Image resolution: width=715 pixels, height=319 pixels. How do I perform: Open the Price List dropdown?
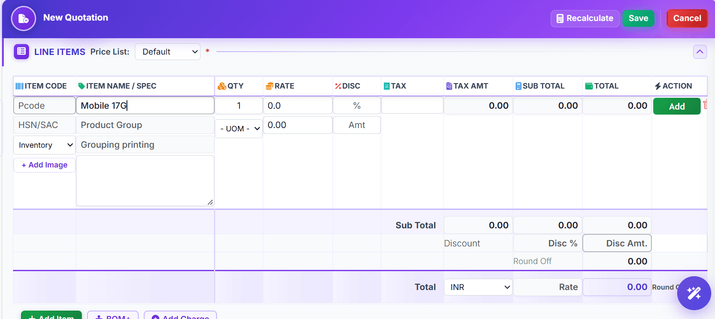[x=168, y=52]
